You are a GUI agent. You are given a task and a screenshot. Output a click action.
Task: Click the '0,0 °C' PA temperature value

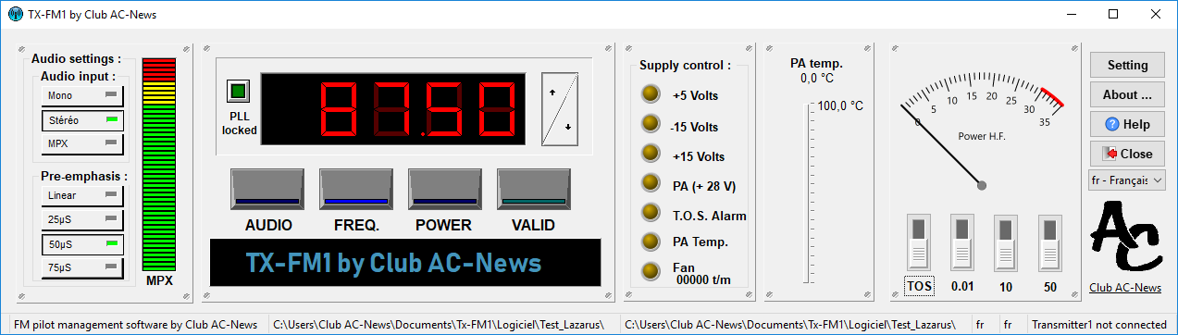tap(816, 78)
